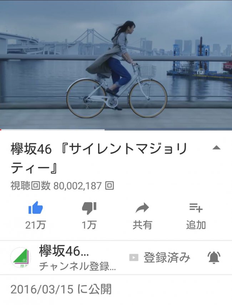
Task: Open the 欅坂46 channel avatar
Action: [20, 257]
